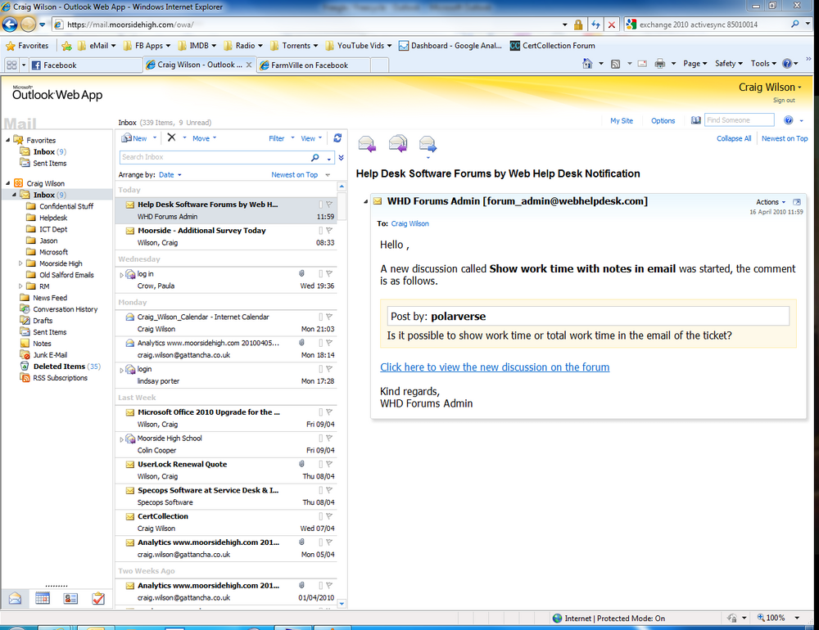The width and height of the screenshot is (819, 630).
Task: Expand the Moorside High folder
Action: coord(20,263)
